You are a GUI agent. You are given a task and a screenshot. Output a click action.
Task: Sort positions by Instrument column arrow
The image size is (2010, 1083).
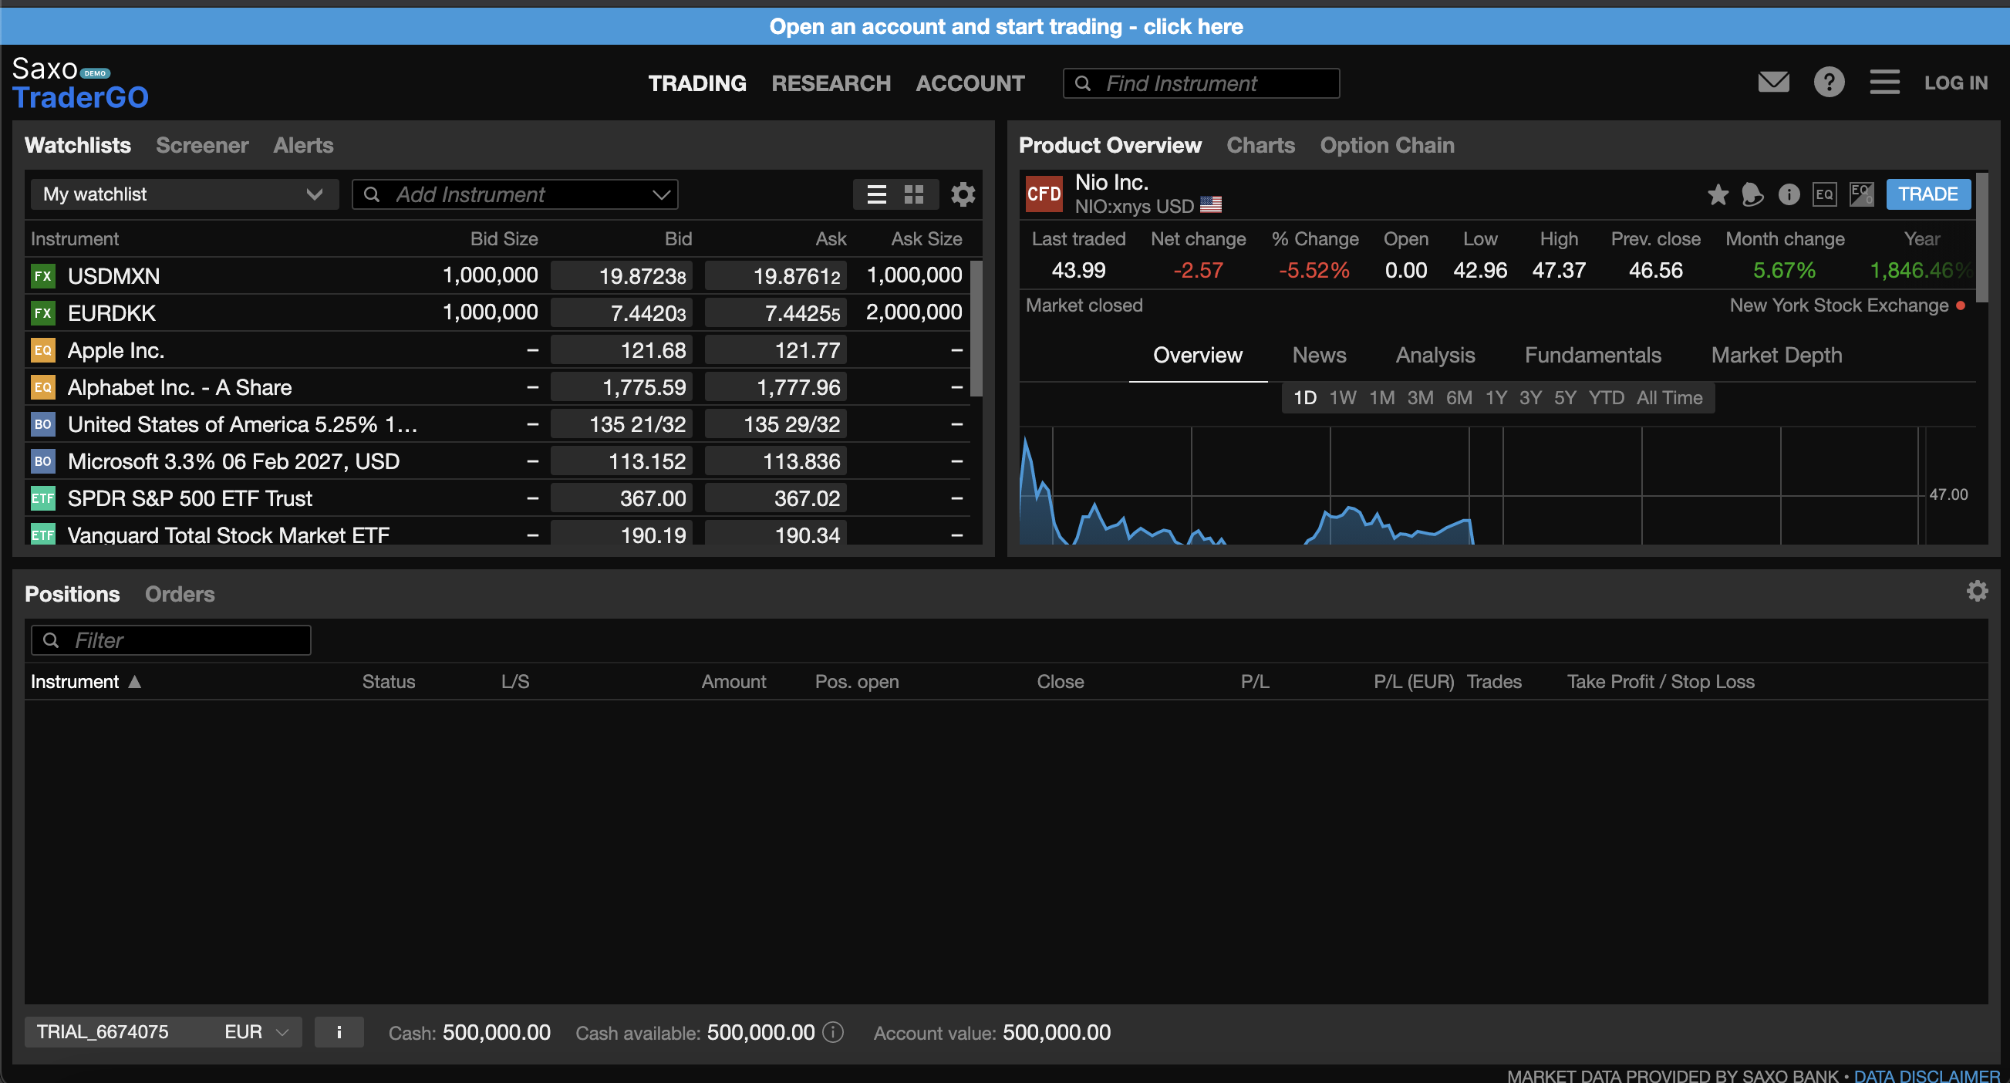pyautogui.click(x=134, y=682)
